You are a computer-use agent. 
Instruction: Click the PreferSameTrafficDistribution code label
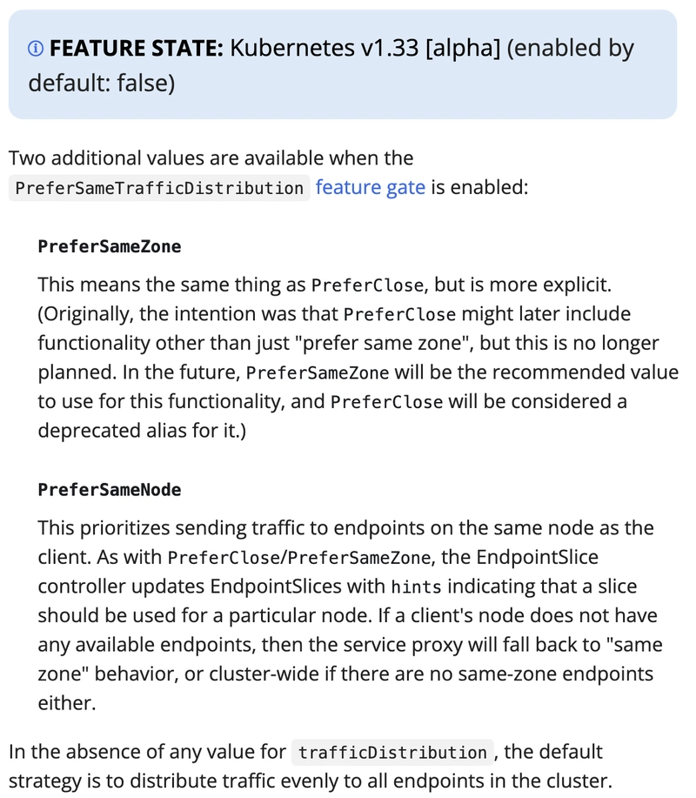159,188
